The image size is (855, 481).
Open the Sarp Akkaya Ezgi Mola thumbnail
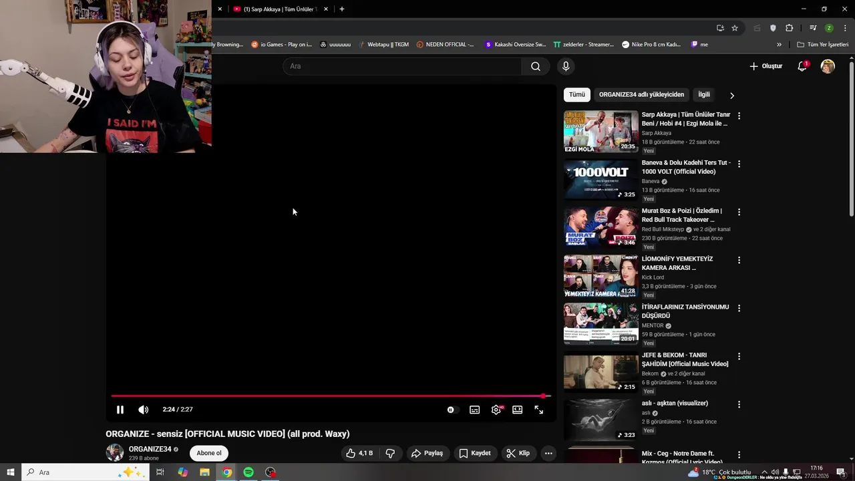click(601, 132)
